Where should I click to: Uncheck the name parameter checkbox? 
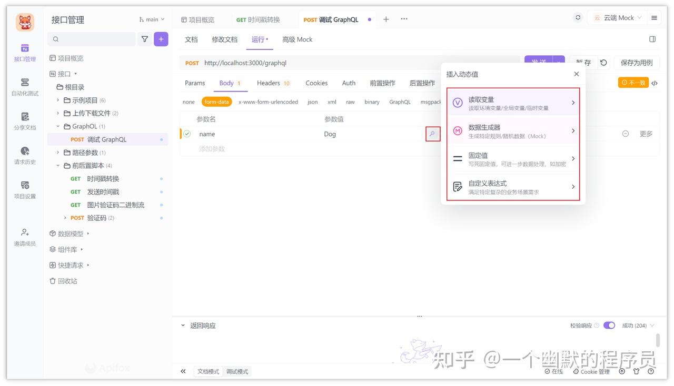click(187, 134)
